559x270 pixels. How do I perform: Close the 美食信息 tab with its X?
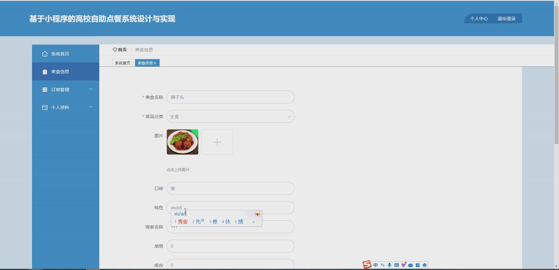(155, 63)
